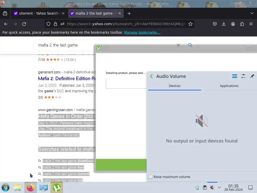
Task: Open the Start menu button
Action: (x=6, y=187)
